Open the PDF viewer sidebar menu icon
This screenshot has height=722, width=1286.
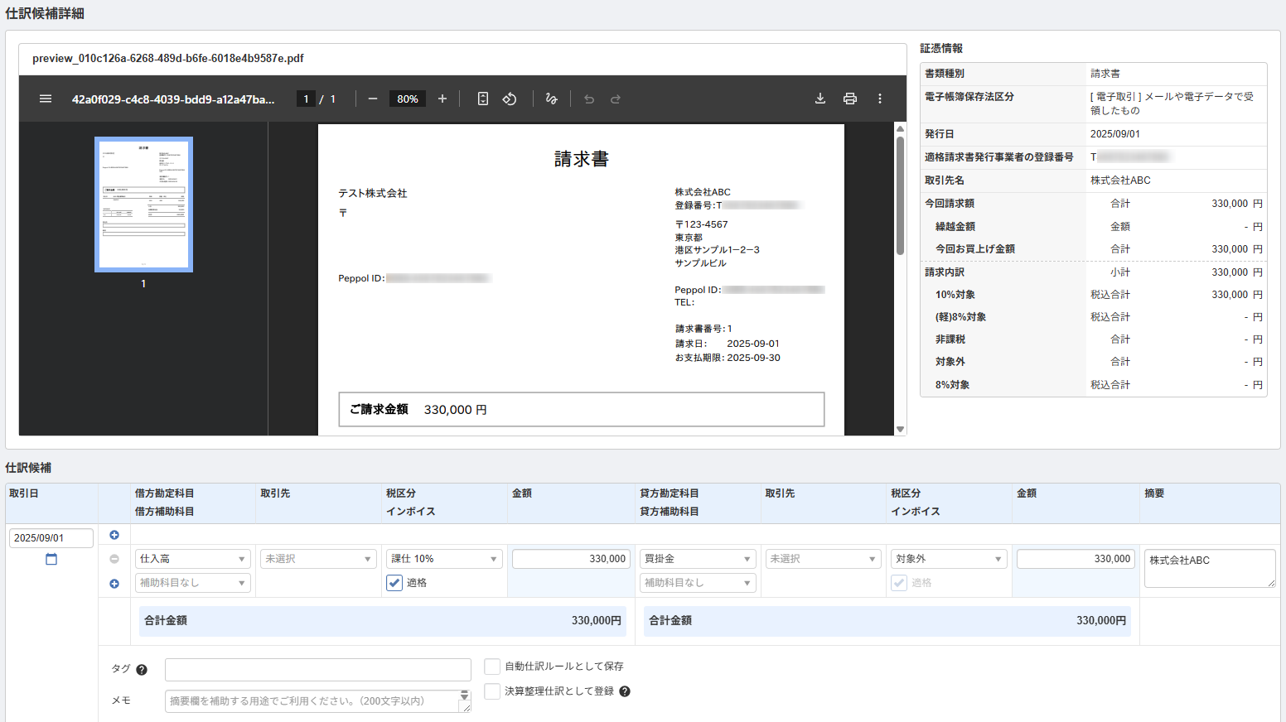(46, 99)
